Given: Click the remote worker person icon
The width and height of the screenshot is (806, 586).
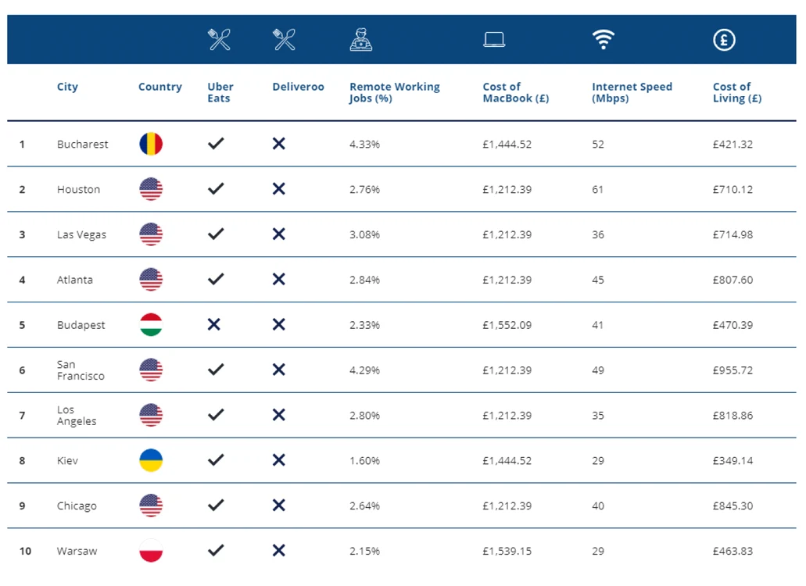Looking at the screenshot, I should [x=361, y=40].
